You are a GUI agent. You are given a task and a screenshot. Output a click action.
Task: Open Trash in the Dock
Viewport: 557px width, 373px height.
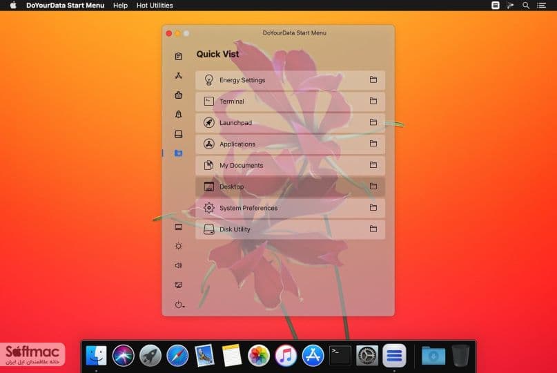click(x=461, y=355)
